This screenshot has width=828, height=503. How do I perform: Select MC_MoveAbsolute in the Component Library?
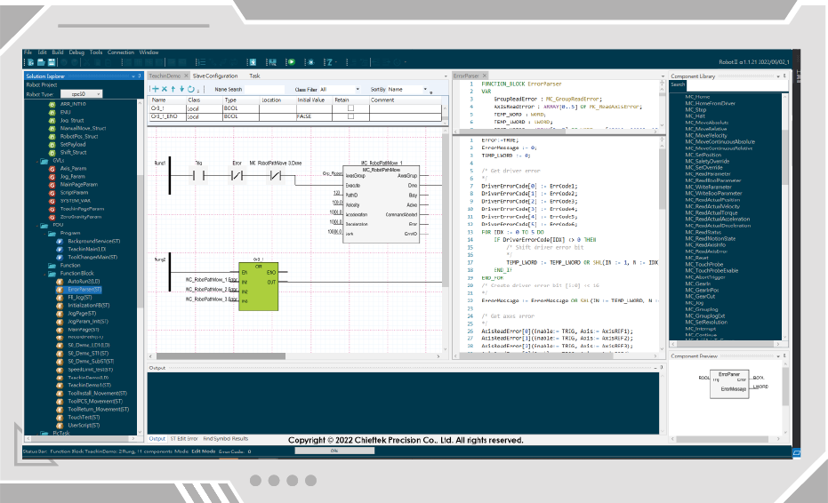click(707, 122)
